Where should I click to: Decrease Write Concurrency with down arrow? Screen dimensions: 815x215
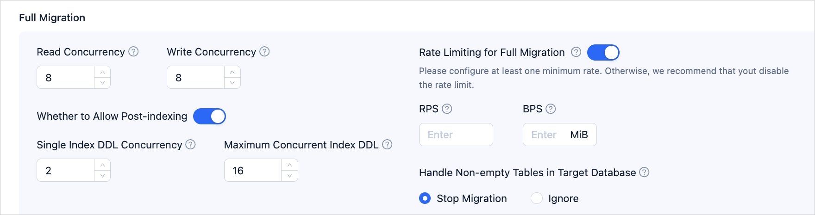[x=232, y=83]
